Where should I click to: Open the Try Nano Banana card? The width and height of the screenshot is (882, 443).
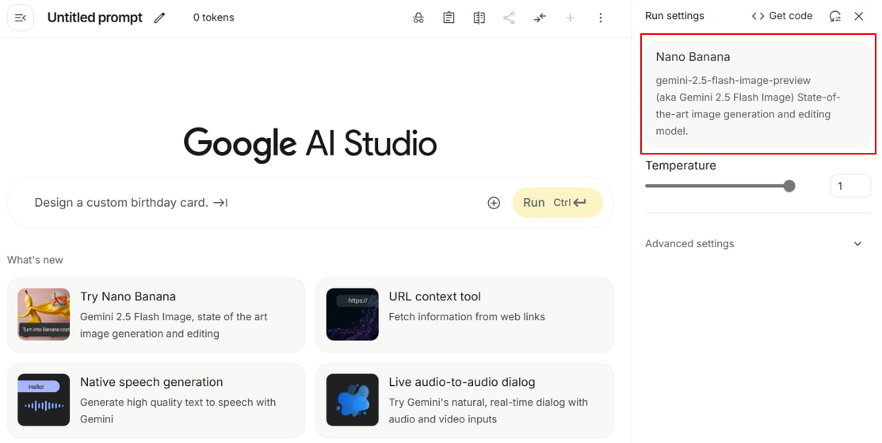[156, 315]
